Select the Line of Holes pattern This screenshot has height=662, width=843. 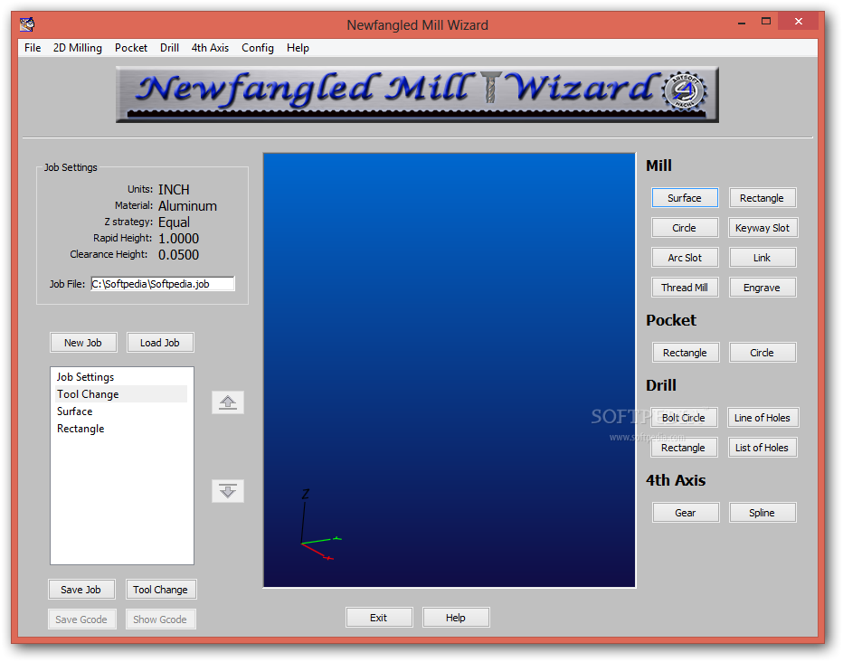tap(762, 418)
